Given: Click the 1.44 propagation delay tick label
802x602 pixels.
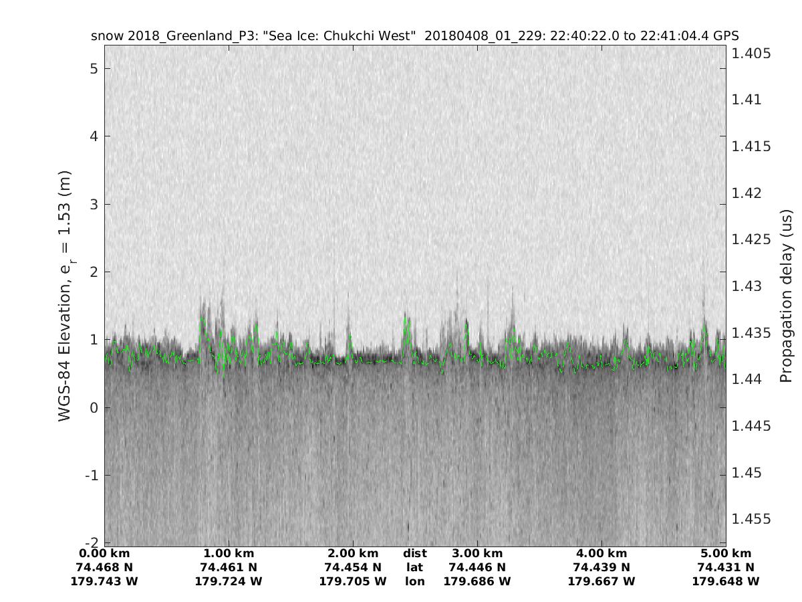Looking at the screenshot, I should pyautogui.click(x=749, y=379).
